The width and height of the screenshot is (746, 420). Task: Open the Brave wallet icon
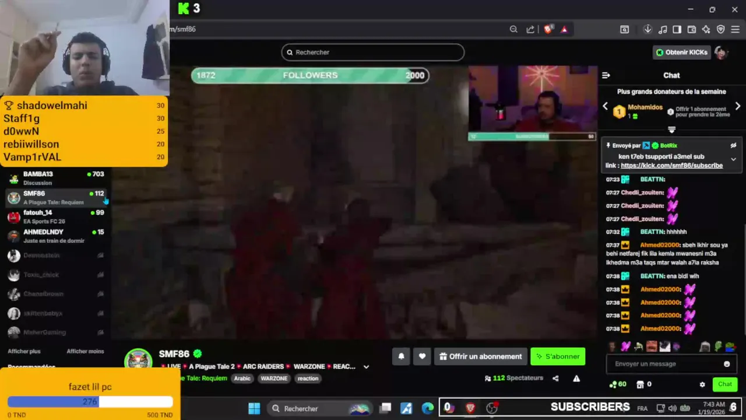(x=692, y=29)
